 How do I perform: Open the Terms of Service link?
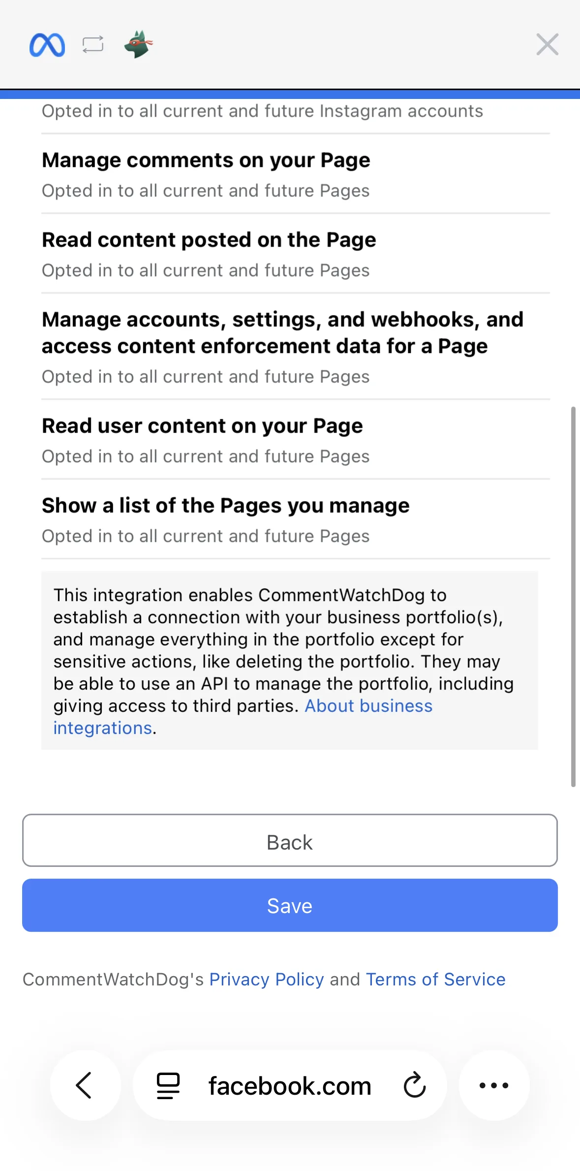(435, 980)
